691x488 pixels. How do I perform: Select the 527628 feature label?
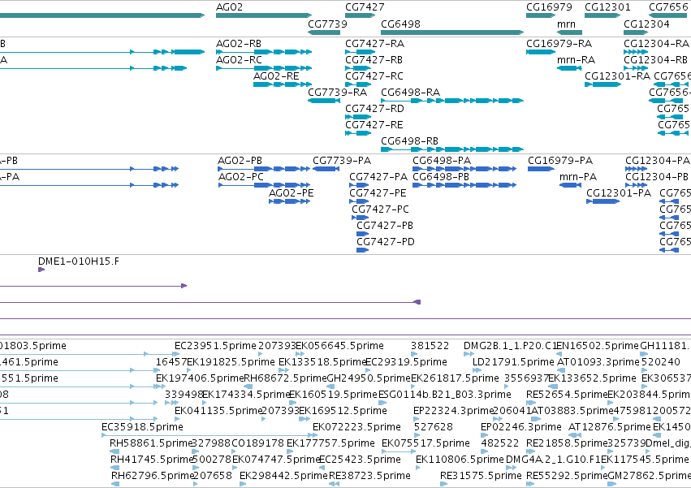point(434,427)
